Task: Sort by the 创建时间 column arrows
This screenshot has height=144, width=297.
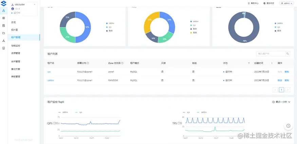Action: pyautogui.click(x=272, y=63)
